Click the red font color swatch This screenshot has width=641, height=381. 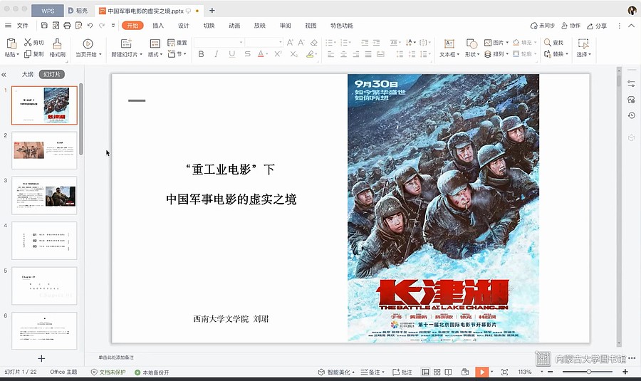(x=261, y=54)
